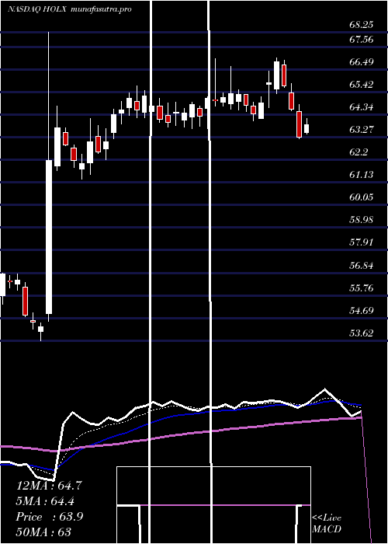388x544 pixels.
Task: Click the 55.76 price axis label
Action: point(362,288)
